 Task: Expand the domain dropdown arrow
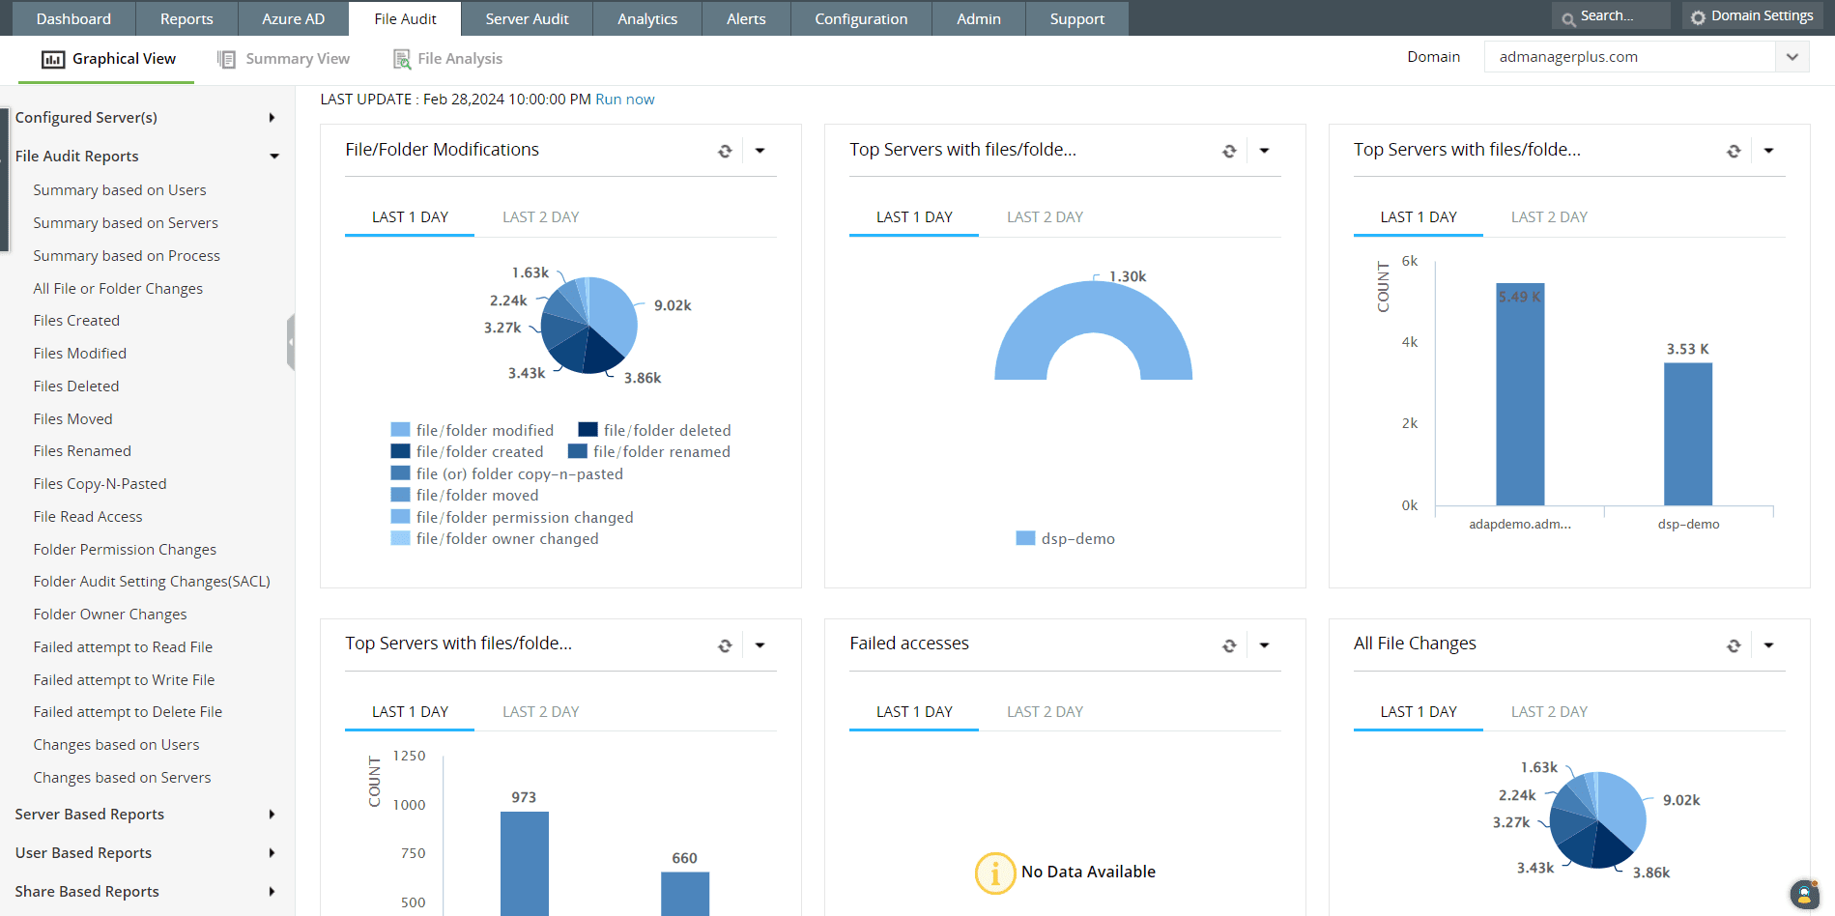(1792, 57)
